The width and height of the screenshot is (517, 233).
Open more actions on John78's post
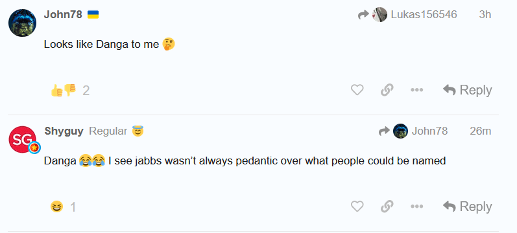[416, 90]
